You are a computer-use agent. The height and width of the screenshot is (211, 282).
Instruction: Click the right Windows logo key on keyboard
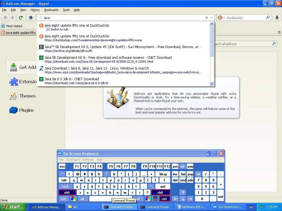[x=148, y=199]
